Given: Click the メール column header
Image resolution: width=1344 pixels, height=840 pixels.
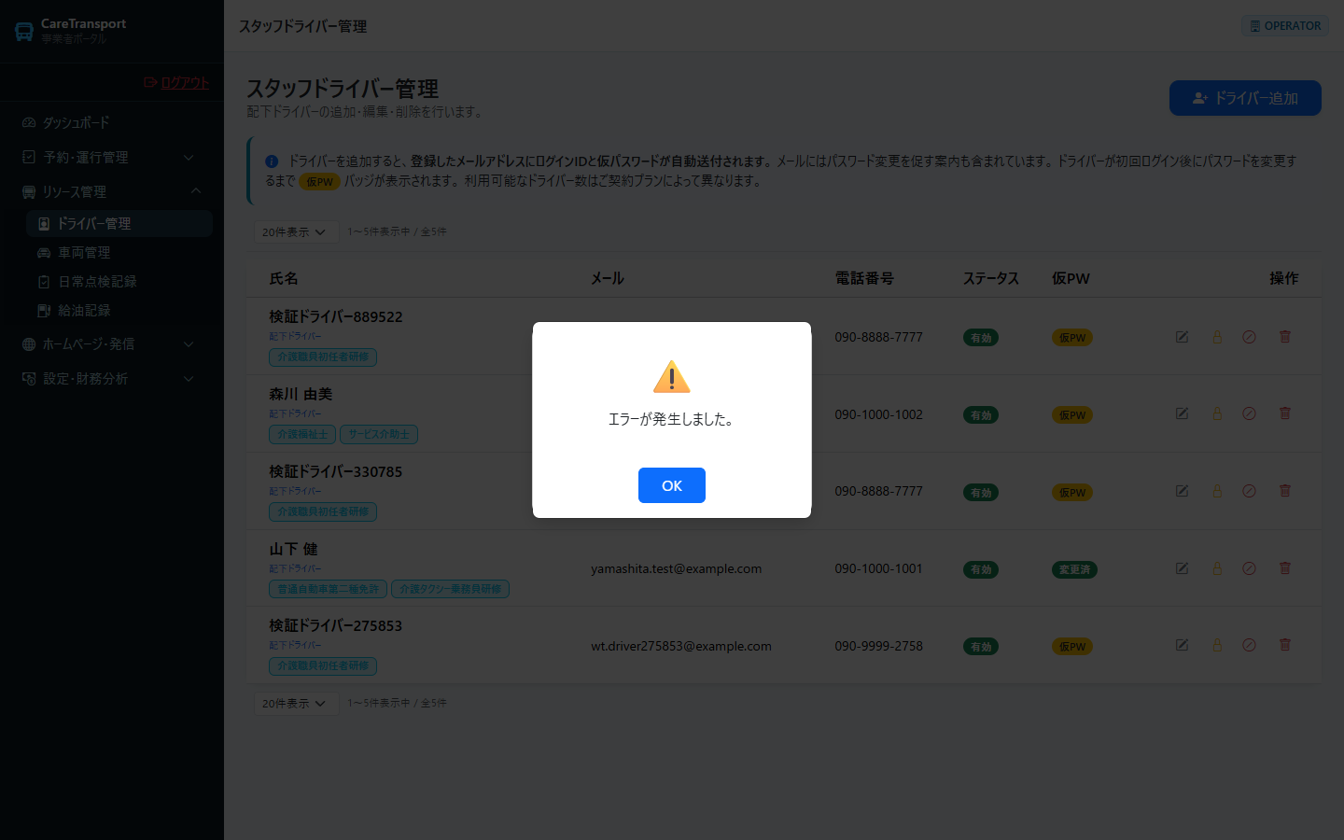Looking at the screenshot, I should click(608, 278).
